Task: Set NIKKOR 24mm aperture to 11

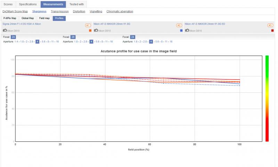Action: pos(166,42)
